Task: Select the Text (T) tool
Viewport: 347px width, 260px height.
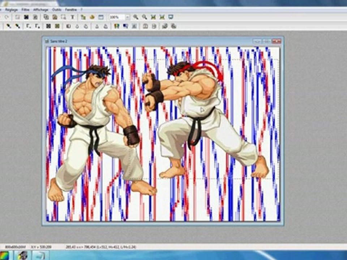Action: pos(72,17)
